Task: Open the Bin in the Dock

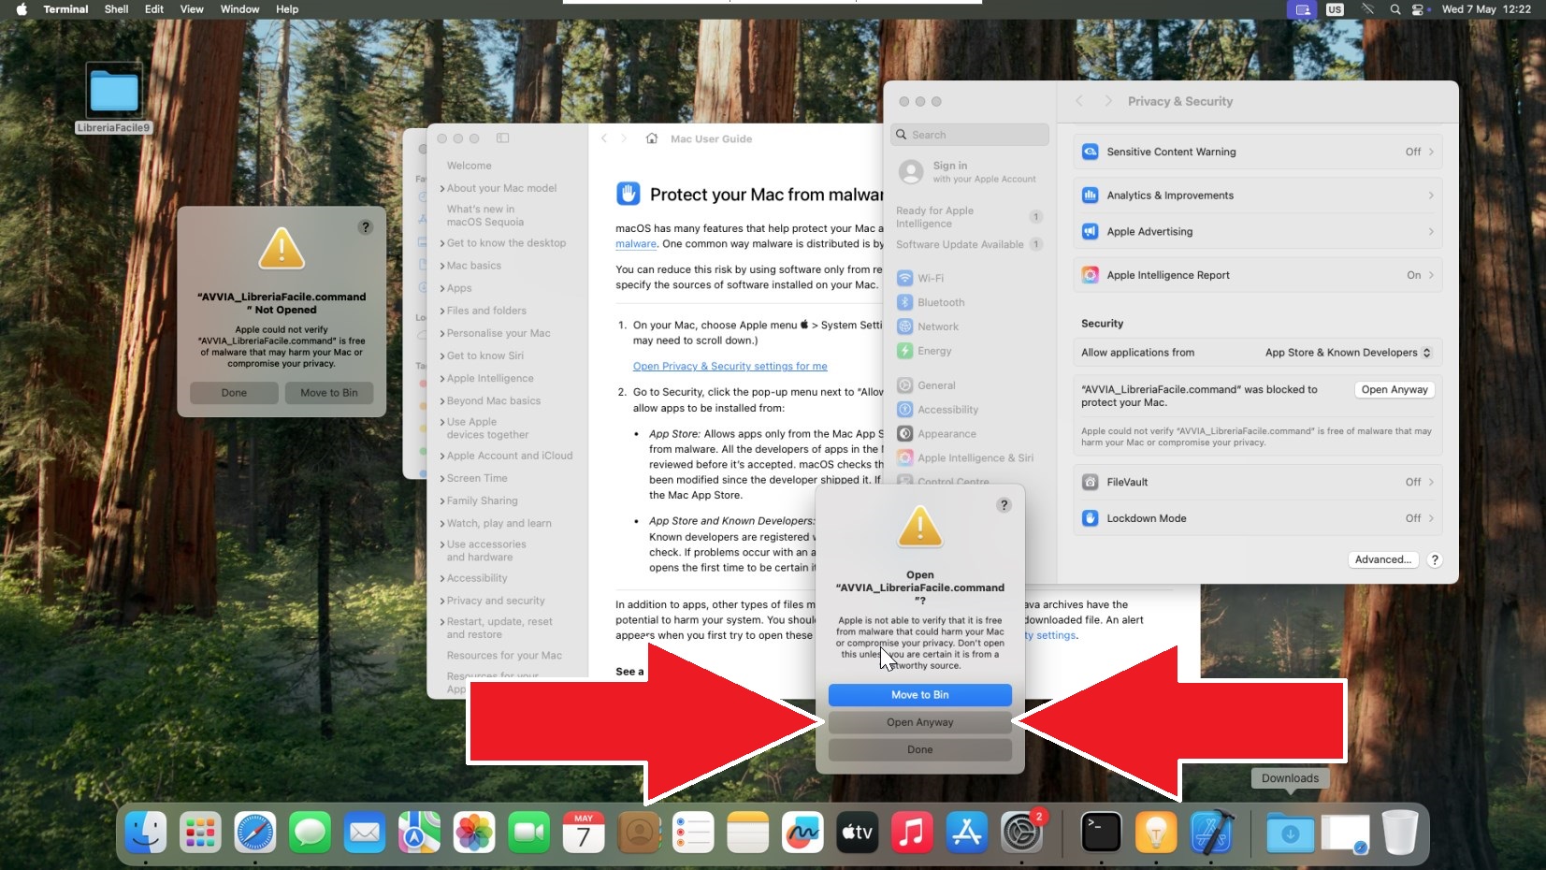Action: [1399, 832]
